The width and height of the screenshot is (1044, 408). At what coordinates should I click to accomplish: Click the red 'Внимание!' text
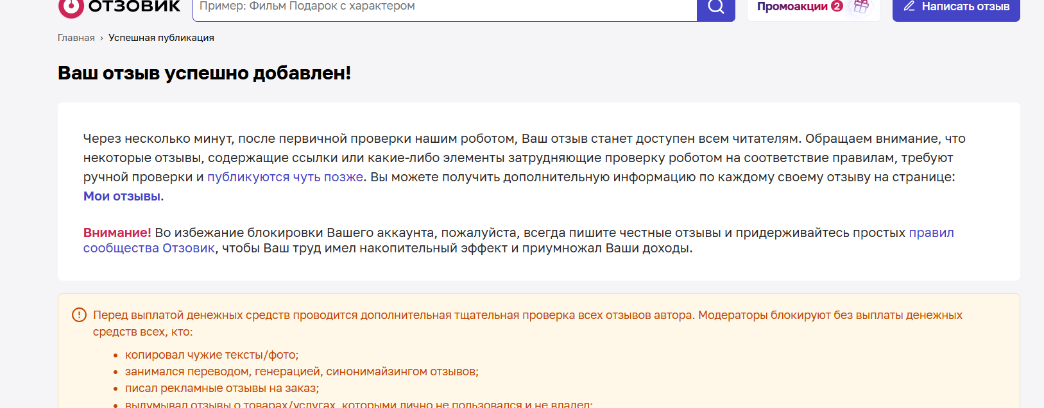coord(117,233)
